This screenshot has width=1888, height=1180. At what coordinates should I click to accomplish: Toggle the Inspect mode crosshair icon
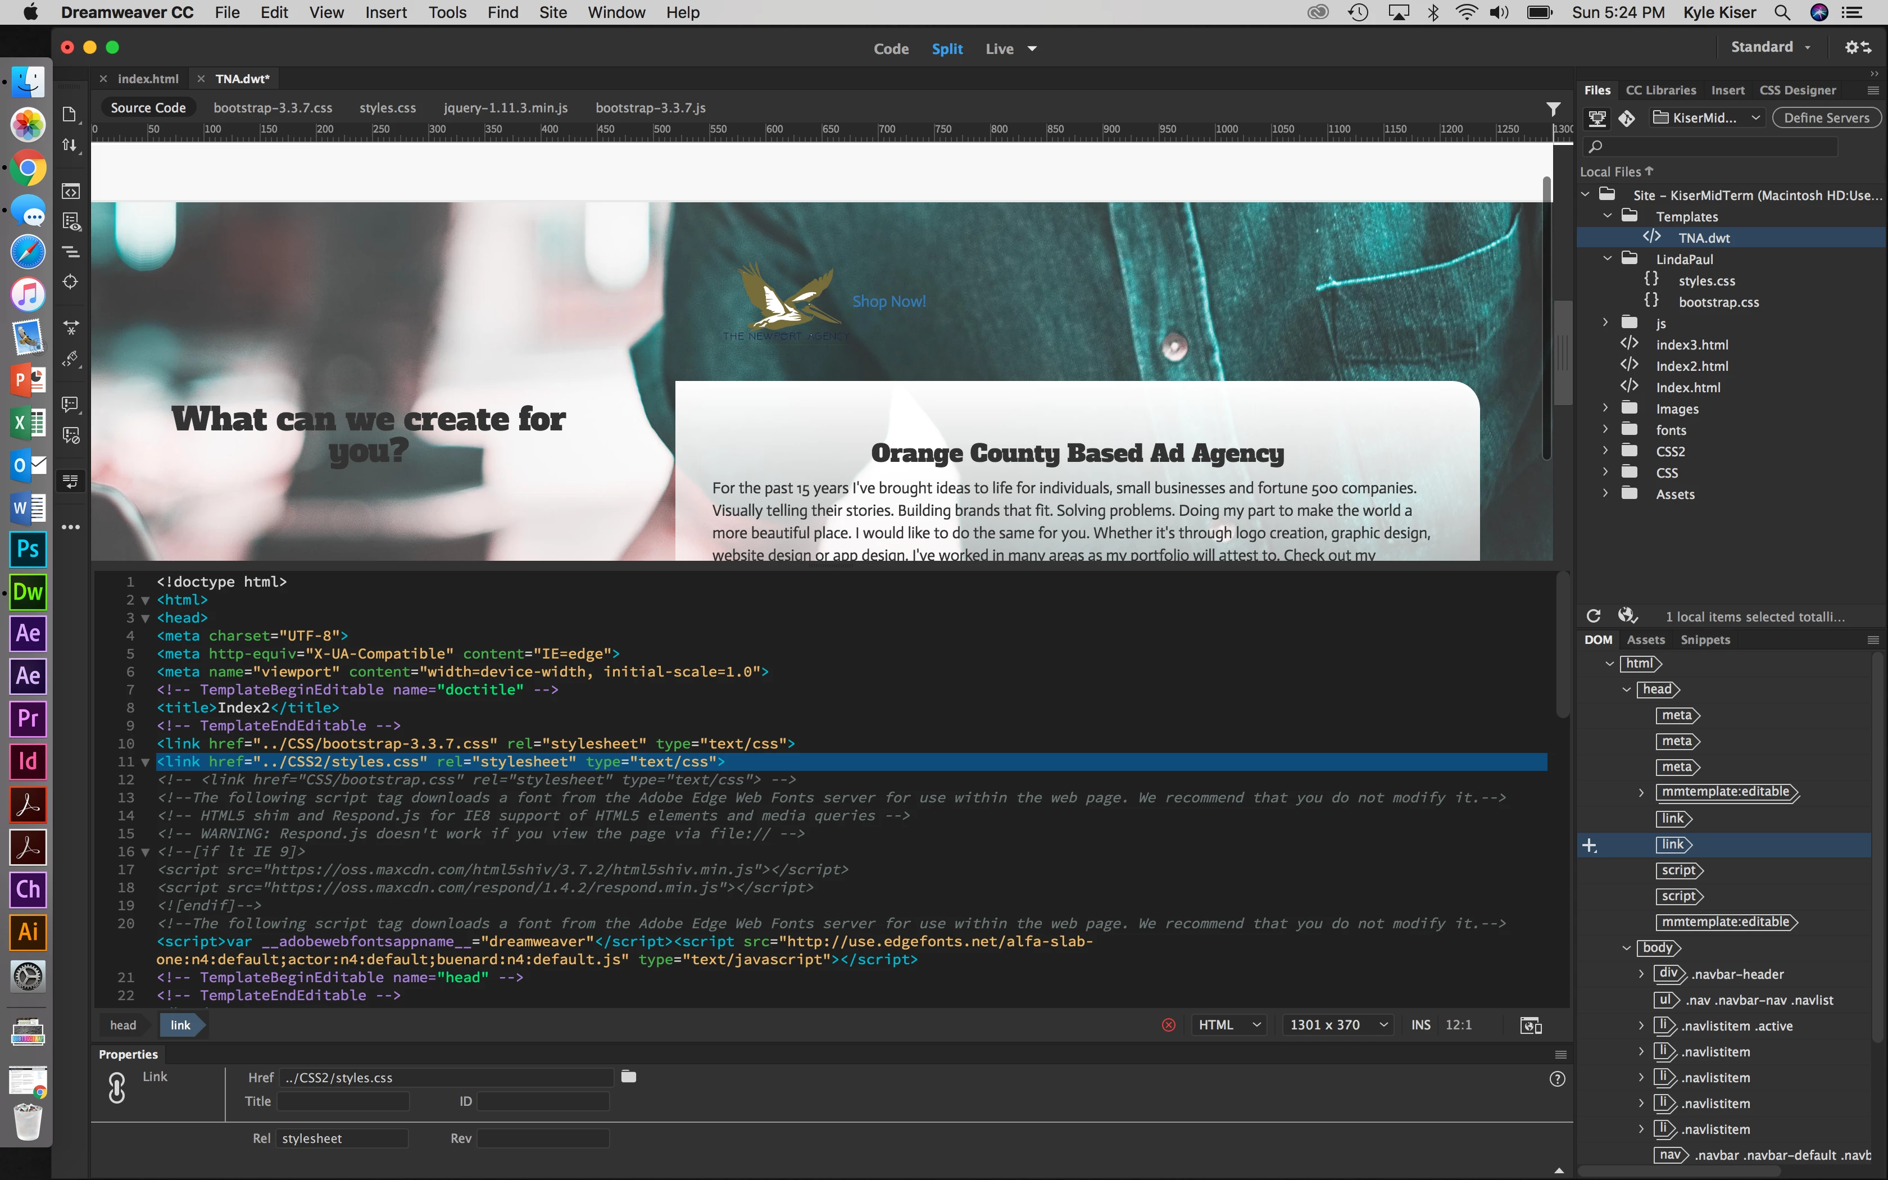70,283
